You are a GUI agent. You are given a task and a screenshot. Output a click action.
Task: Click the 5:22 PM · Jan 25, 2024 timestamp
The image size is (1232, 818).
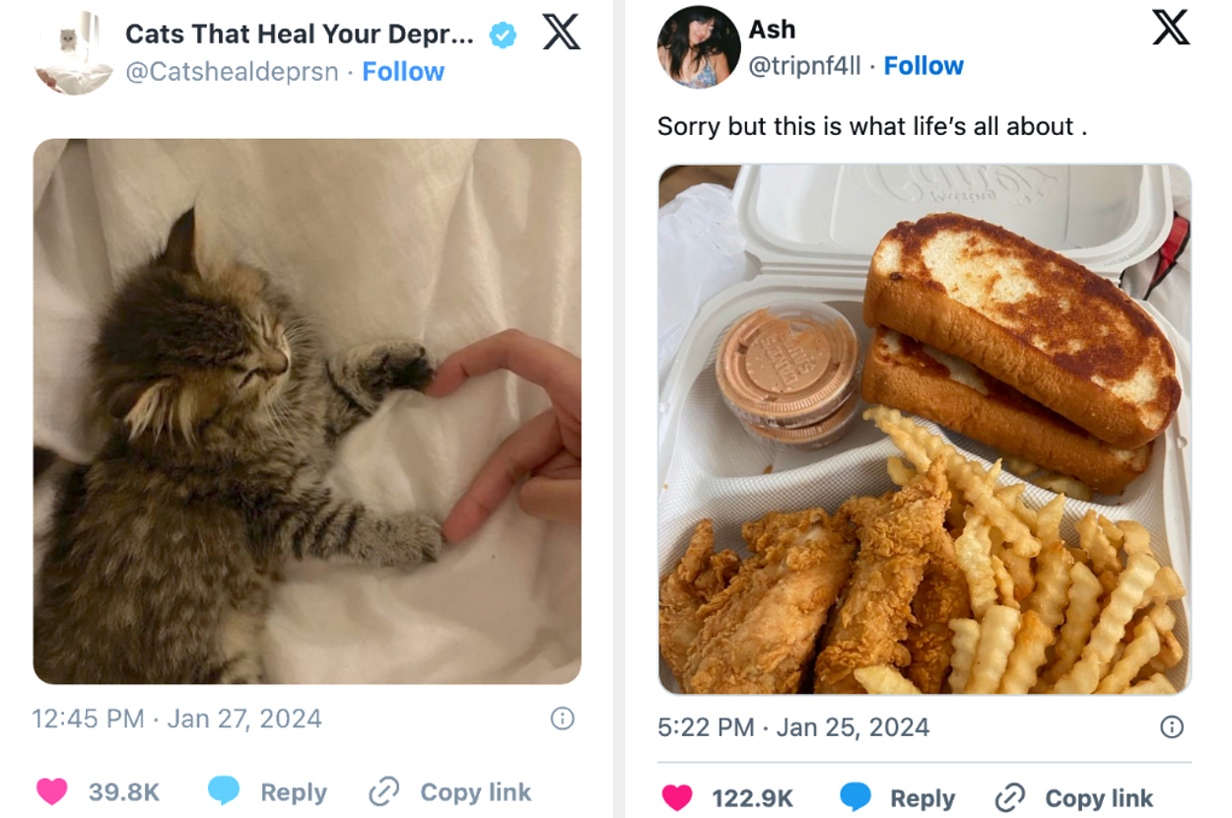[792, 727]
